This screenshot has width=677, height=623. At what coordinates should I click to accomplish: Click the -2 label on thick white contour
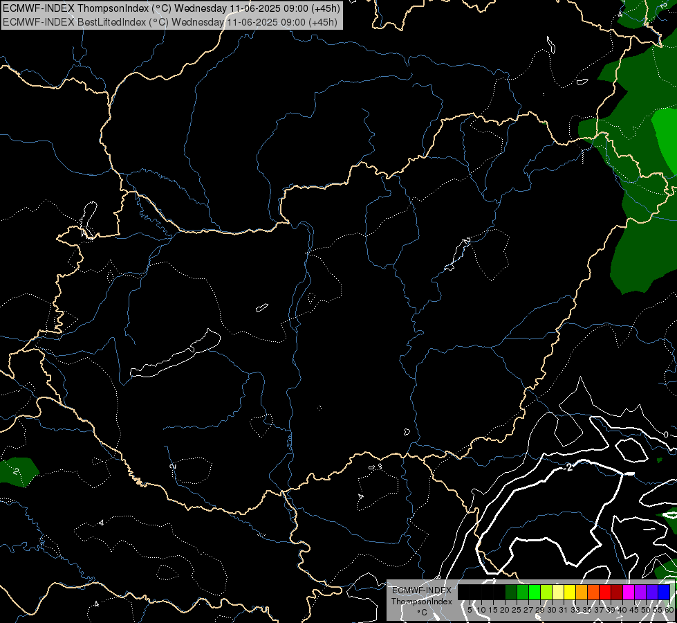tap(569, 467)
